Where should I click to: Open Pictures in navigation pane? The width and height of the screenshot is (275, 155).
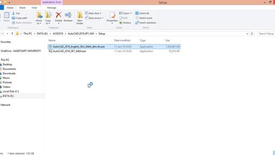click(7, 82)
